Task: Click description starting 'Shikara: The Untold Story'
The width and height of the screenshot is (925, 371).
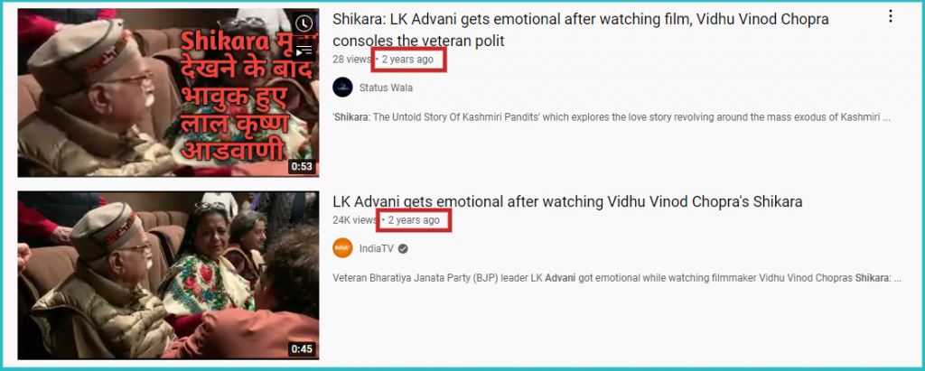Action: pos(612,117)
